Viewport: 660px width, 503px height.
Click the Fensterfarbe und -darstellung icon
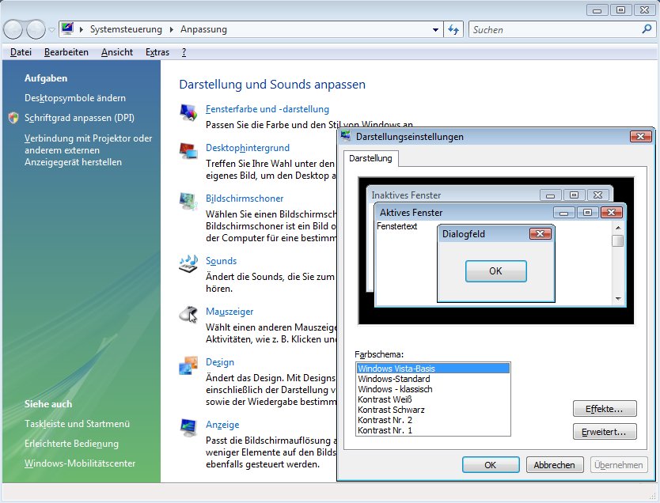[x=188, y=112]
